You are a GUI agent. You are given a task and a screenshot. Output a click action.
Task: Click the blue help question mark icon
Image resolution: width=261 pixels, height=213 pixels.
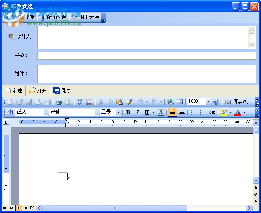click(x=216, y=102)
